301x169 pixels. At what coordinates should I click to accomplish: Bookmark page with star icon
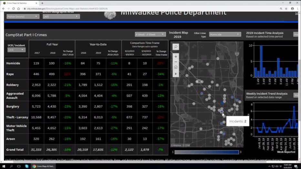tap(286, 9)
